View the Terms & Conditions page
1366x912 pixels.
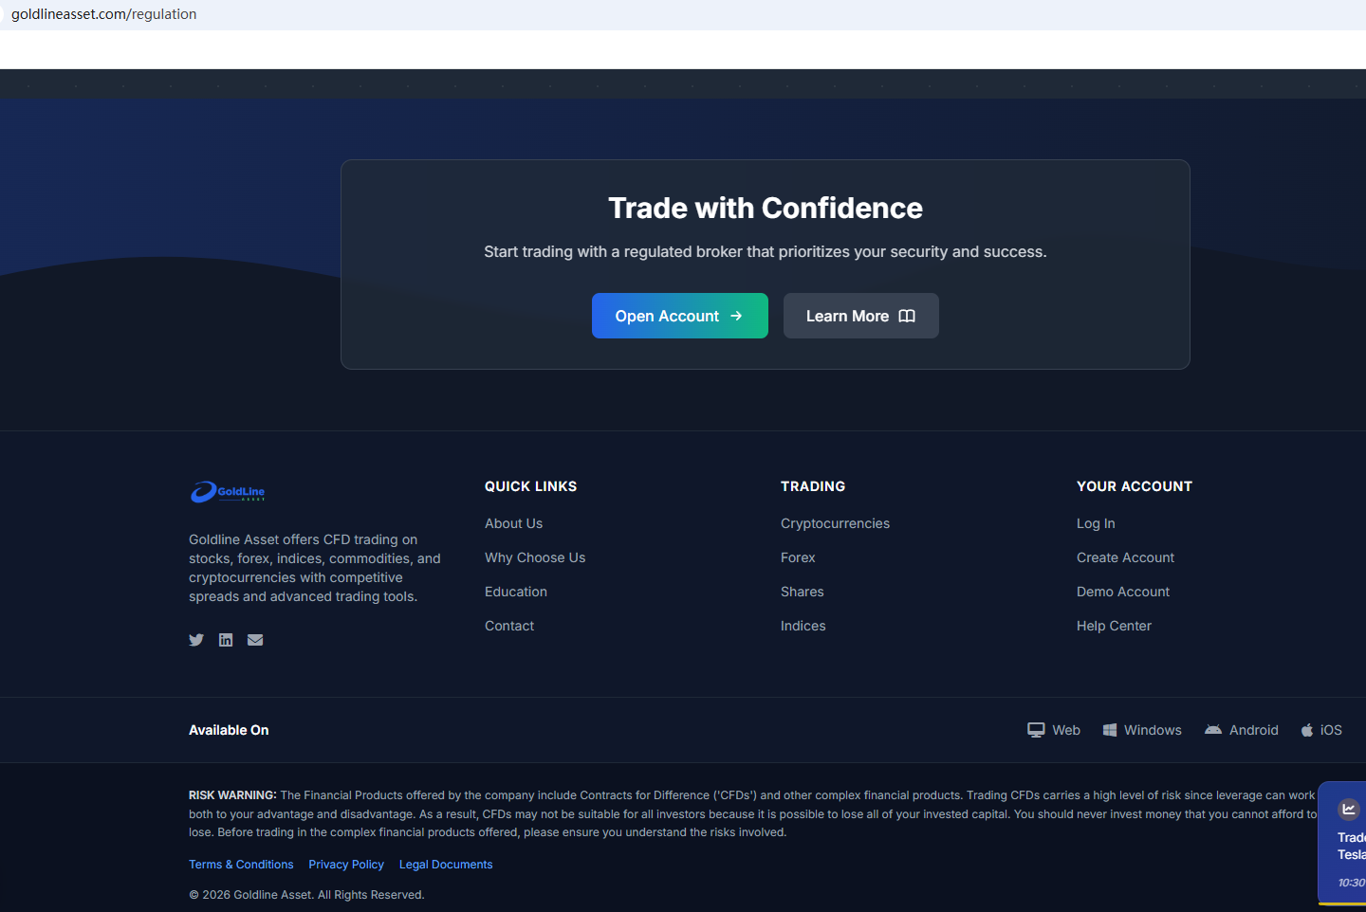241,865
